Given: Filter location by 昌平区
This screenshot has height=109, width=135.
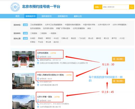Looking at the screenshot, I should click(114, 38).
